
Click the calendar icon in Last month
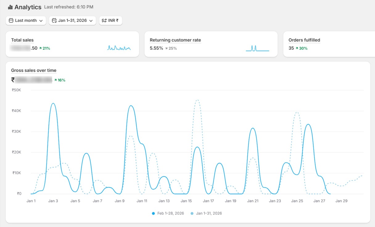11,21
